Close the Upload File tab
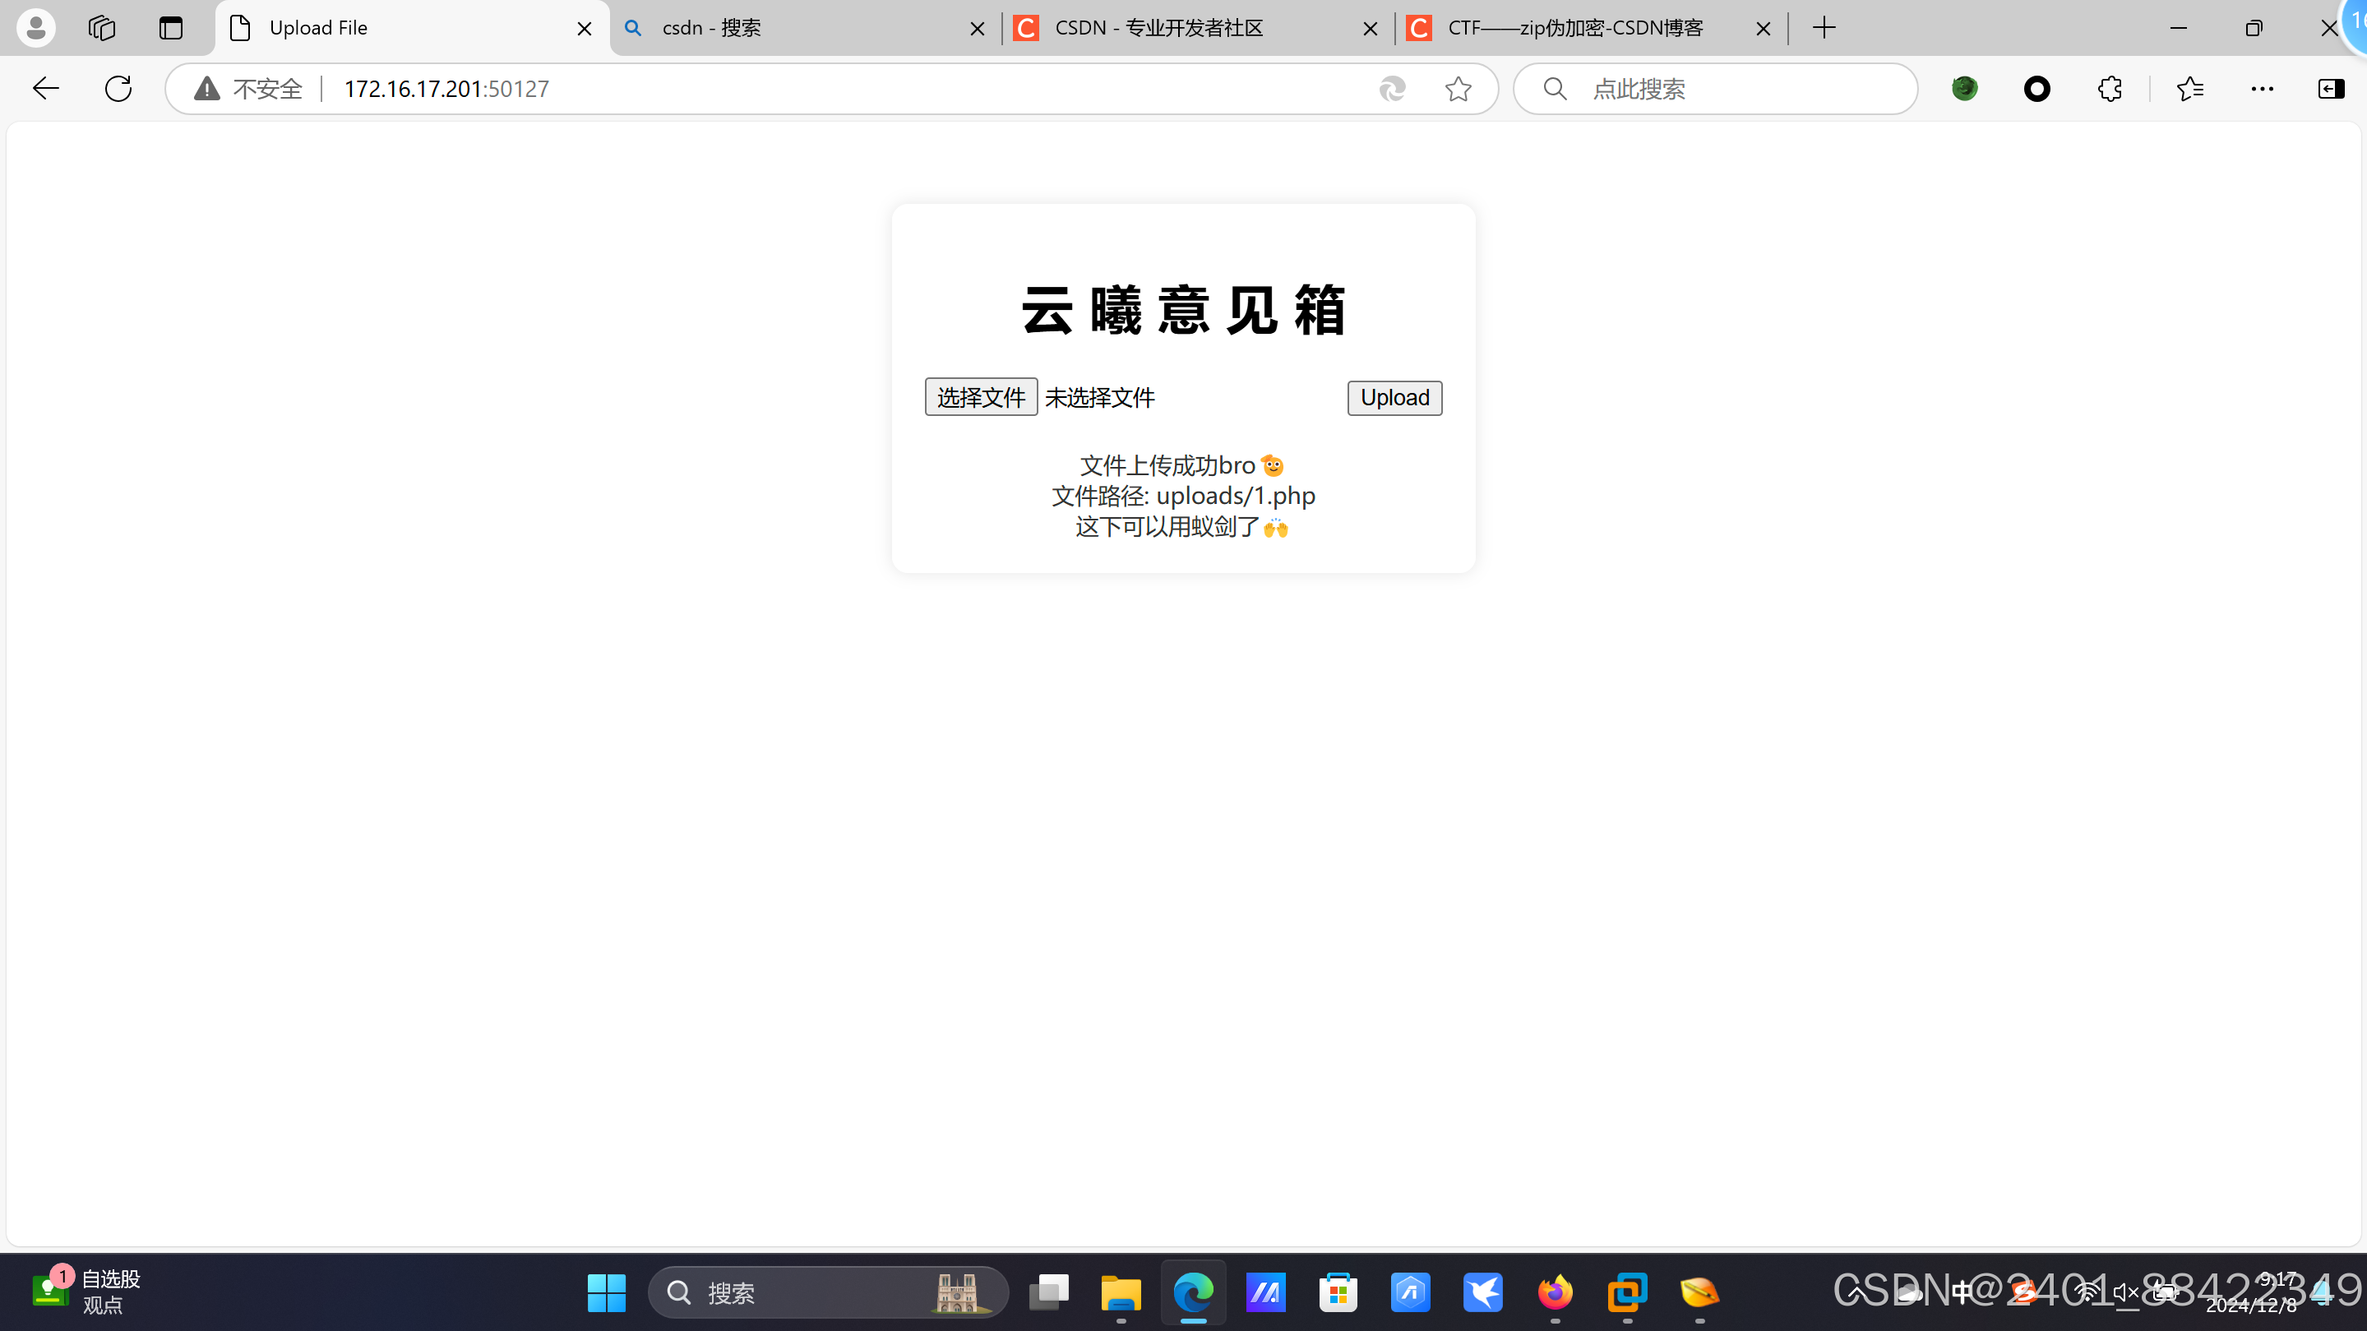 (585, 29)
